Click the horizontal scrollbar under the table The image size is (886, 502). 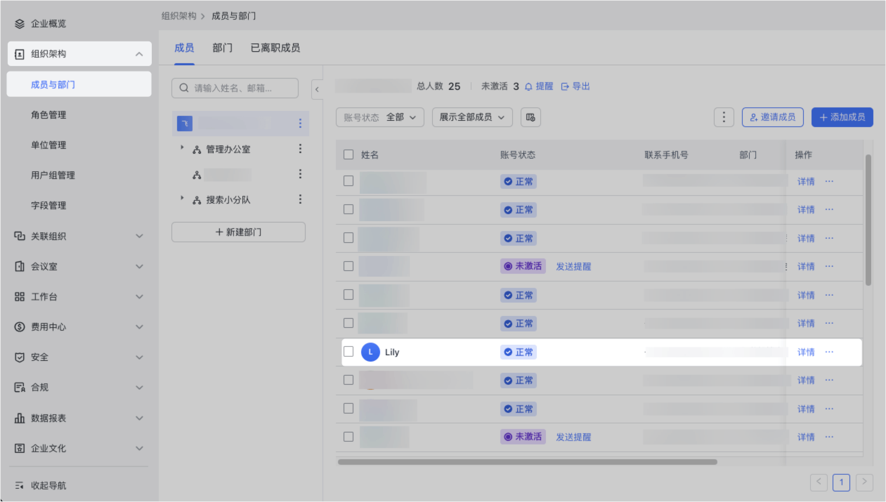pyautogui.click(x=527, y=462)
